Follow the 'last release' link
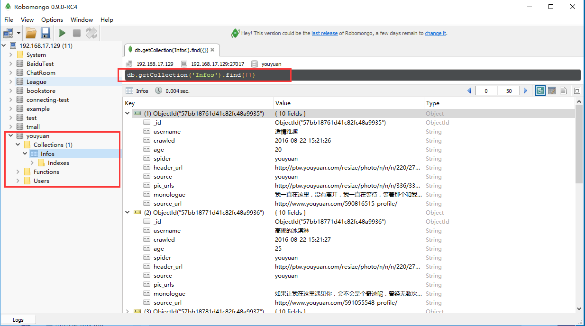Screen dimensions: 585x326 [x=324, y=33]
